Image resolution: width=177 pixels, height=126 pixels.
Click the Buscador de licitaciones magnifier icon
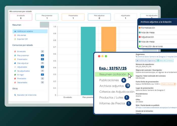[15, 95]
